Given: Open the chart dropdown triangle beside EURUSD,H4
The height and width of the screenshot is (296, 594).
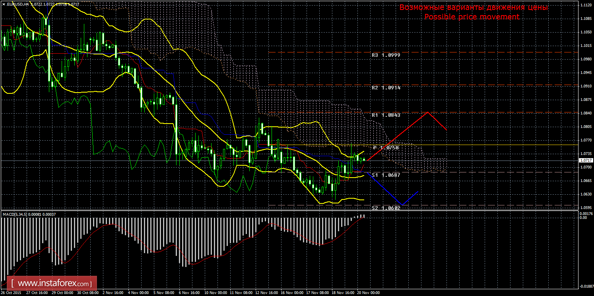Looking at the screenshot, I should click(x=3, y=4).
